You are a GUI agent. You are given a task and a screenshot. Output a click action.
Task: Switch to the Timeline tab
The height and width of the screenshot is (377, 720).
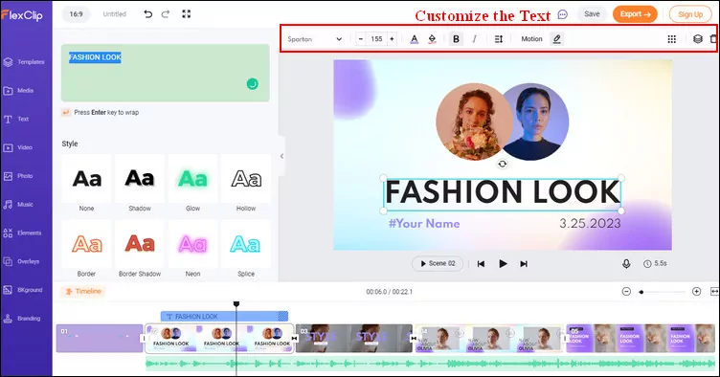click(83, 291)
